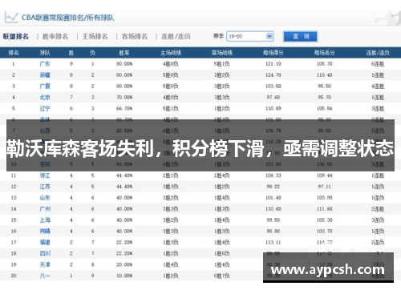Click the 球队 column header
The image size is (401, 290).
[45, 53]
